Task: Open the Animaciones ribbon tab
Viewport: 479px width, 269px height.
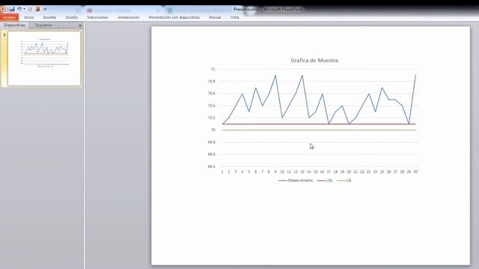Action: pos(128,17)
